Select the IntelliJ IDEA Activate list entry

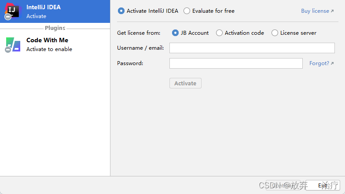click(55, 11)
